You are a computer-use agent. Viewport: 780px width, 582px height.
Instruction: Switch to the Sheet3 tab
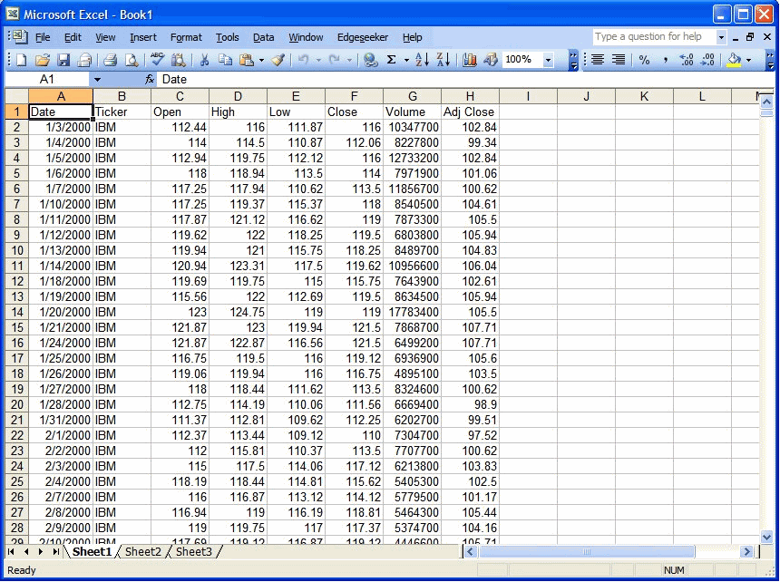click(194, 552)
